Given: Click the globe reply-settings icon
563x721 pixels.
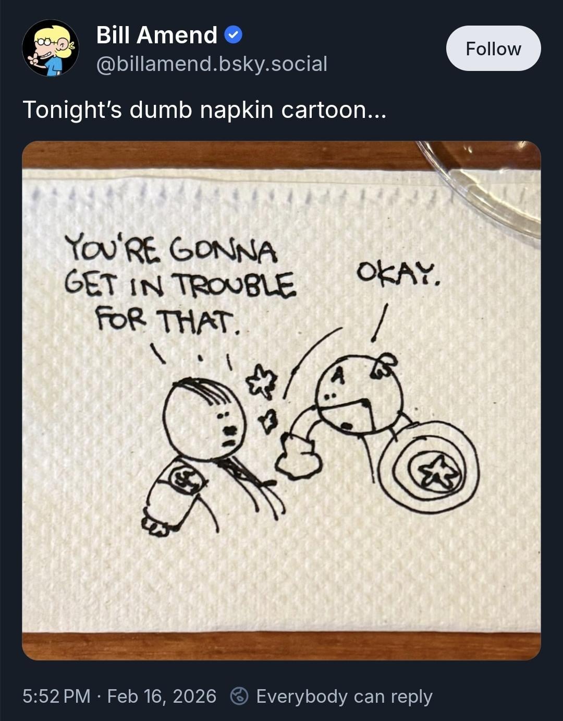Looking at the screenshot, I should pyautogui.click(x=239, y=696).
